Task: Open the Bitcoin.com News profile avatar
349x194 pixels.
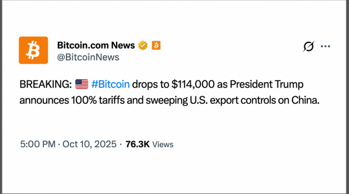Action: click(x=34, y=50)
